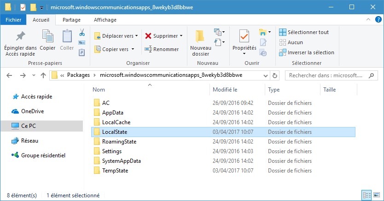Select the RoamingState folder
Viewport: 384px width, 201px height.
[x=119, y=142]
